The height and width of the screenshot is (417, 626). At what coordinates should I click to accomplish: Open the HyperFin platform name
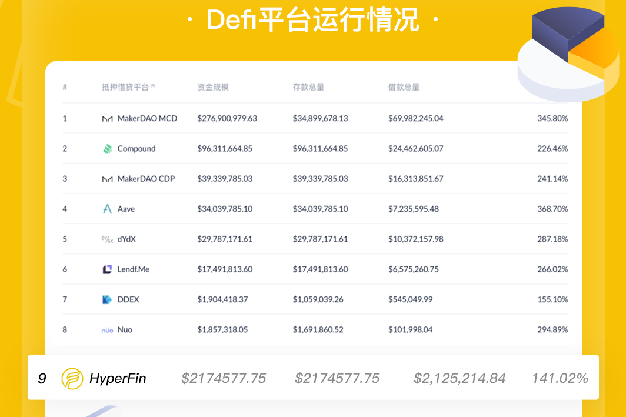point(118,378)
